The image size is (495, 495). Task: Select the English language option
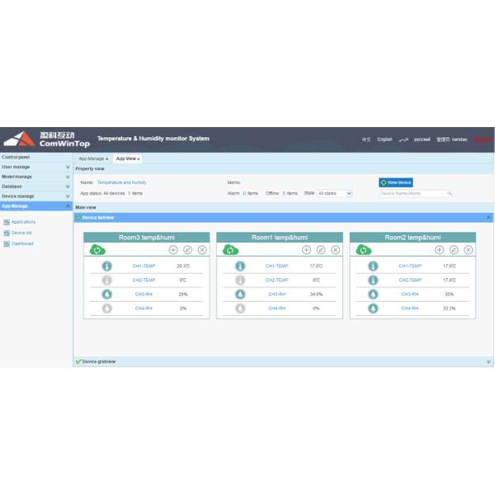384,139
